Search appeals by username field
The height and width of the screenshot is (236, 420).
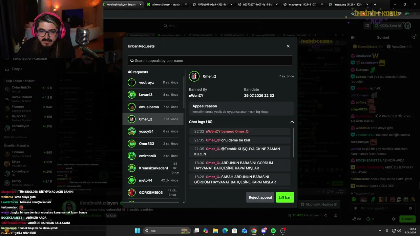pos(210,61)
